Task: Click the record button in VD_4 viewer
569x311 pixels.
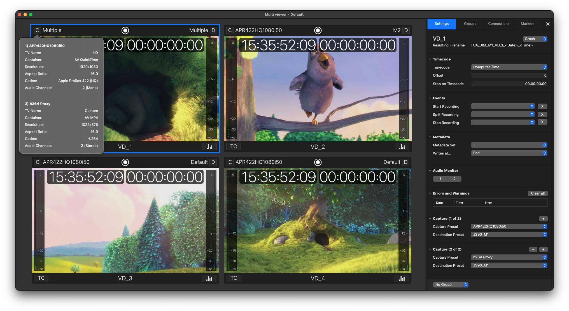Action: coord(318,162)
